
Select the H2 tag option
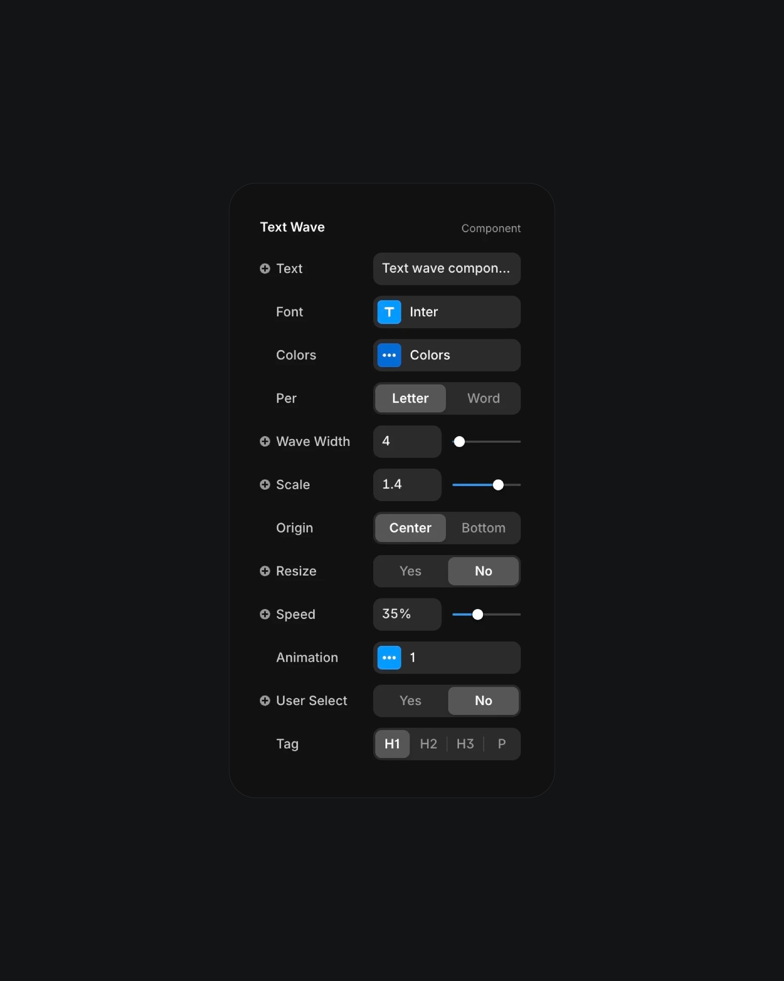[x=428, y=743]
